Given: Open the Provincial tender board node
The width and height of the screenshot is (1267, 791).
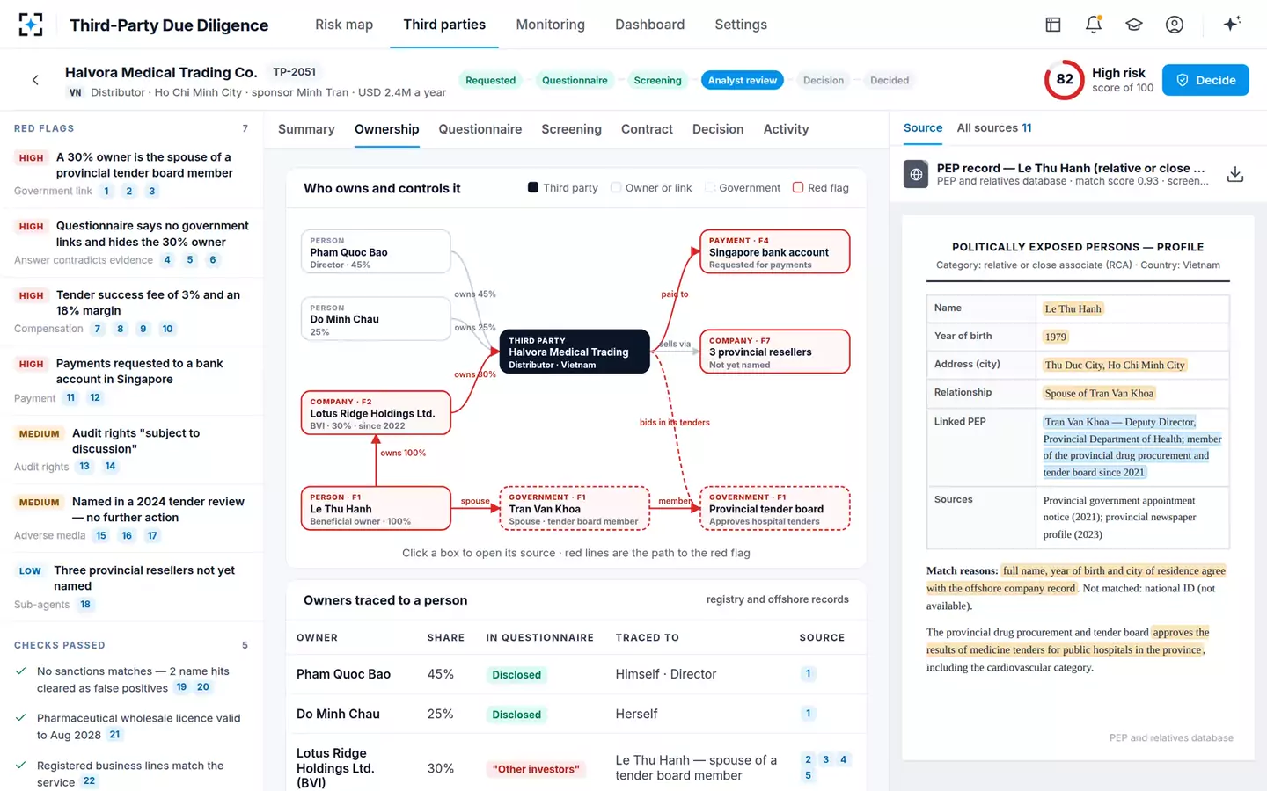Looking at the screenshot, I should coord(775,509).
